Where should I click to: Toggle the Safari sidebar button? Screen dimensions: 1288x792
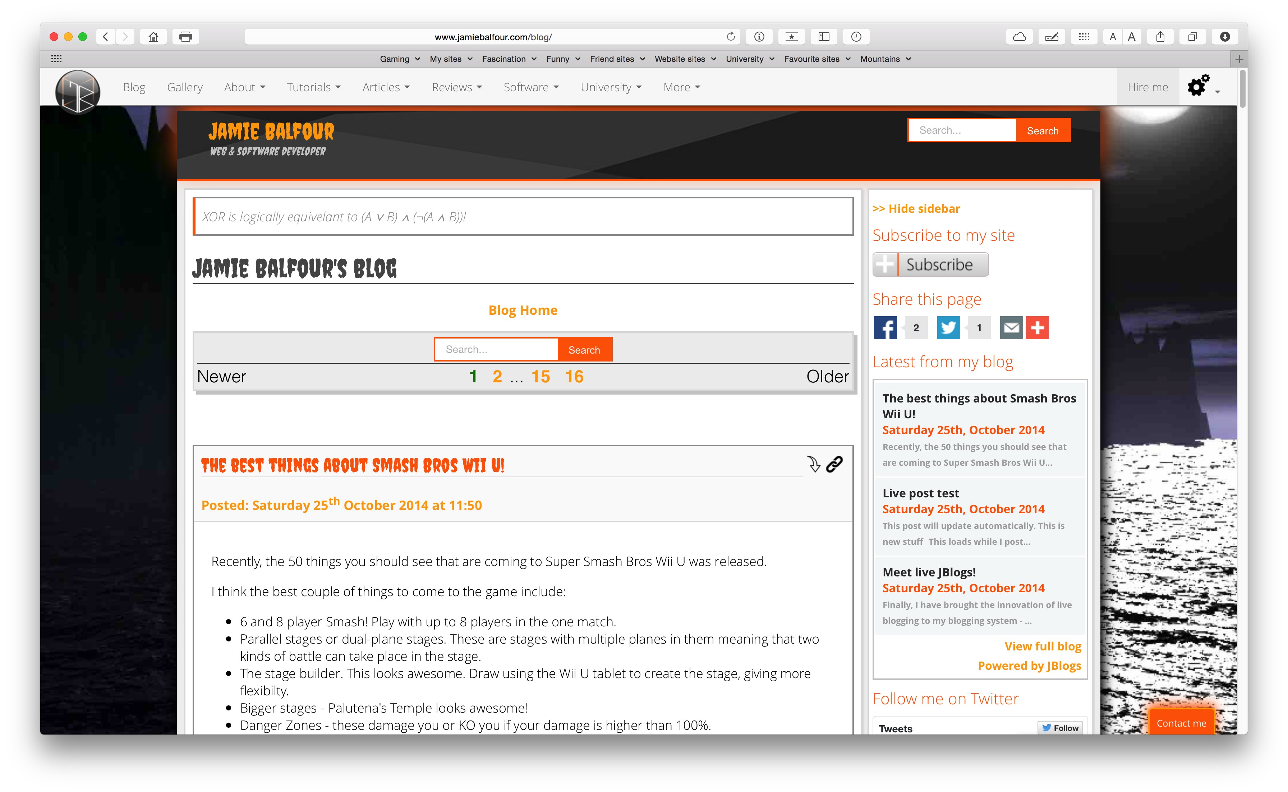pyautogui.click(x=824, y=37)
